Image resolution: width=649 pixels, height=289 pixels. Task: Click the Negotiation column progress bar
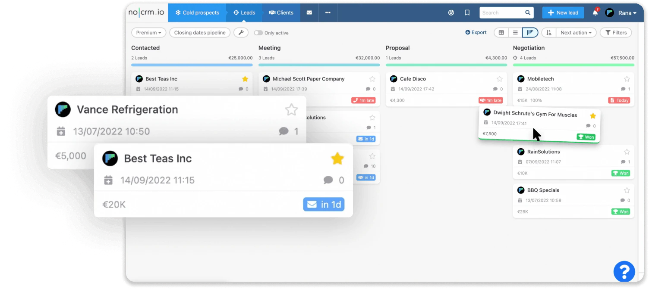[573, 65]
